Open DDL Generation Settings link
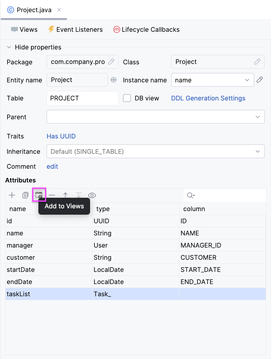271x359 pixels. 208,98
